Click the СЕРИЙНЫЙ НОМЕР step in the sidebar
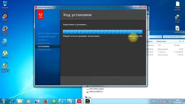The image size is (185, 104). point(47,37)
